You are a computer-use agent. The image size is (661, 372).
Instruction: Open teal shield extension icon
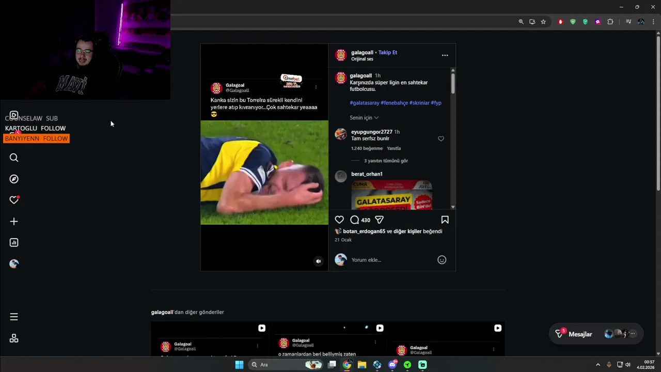585,22
